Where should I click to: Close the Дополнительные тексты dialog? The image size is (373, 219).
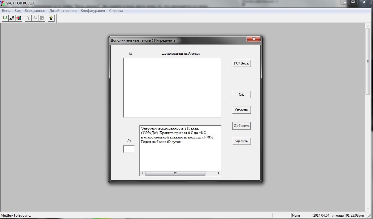click(254, 39)
